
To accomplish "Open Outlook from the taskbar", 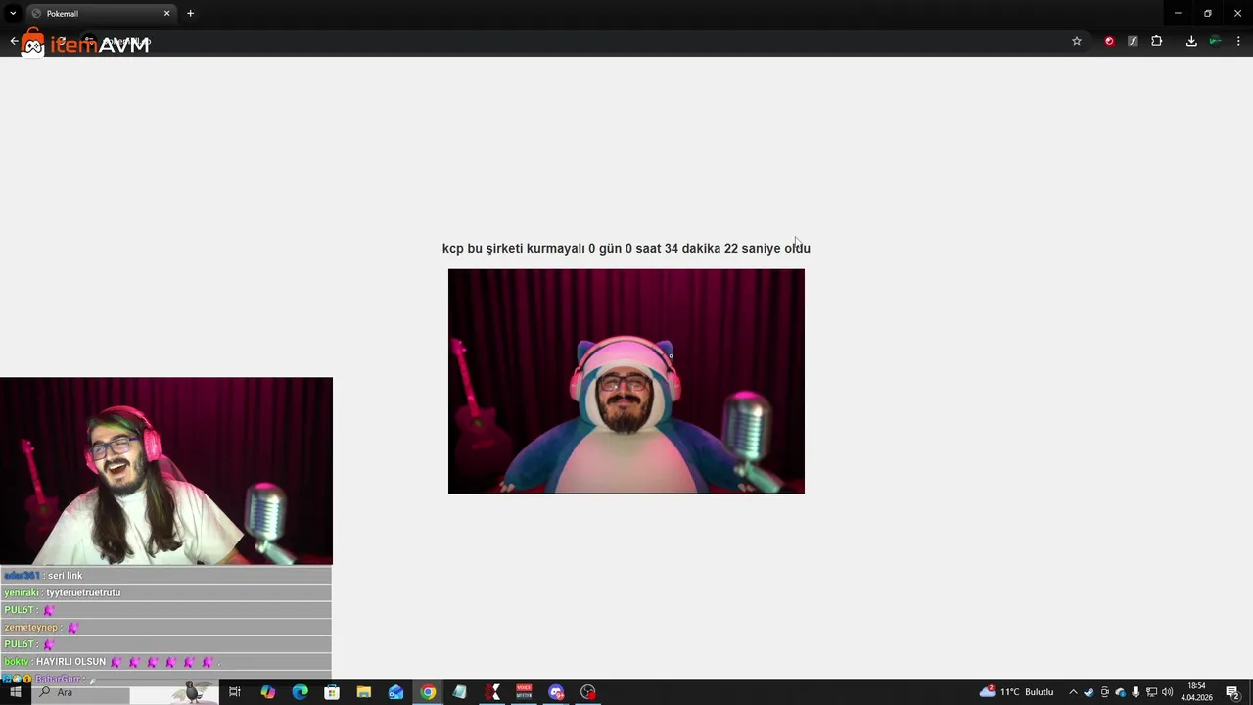I will [395, 692].
